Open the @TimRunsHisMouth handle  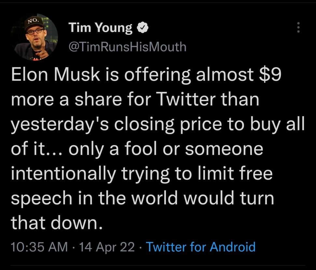pyautogui.click(x=127, y=47)
